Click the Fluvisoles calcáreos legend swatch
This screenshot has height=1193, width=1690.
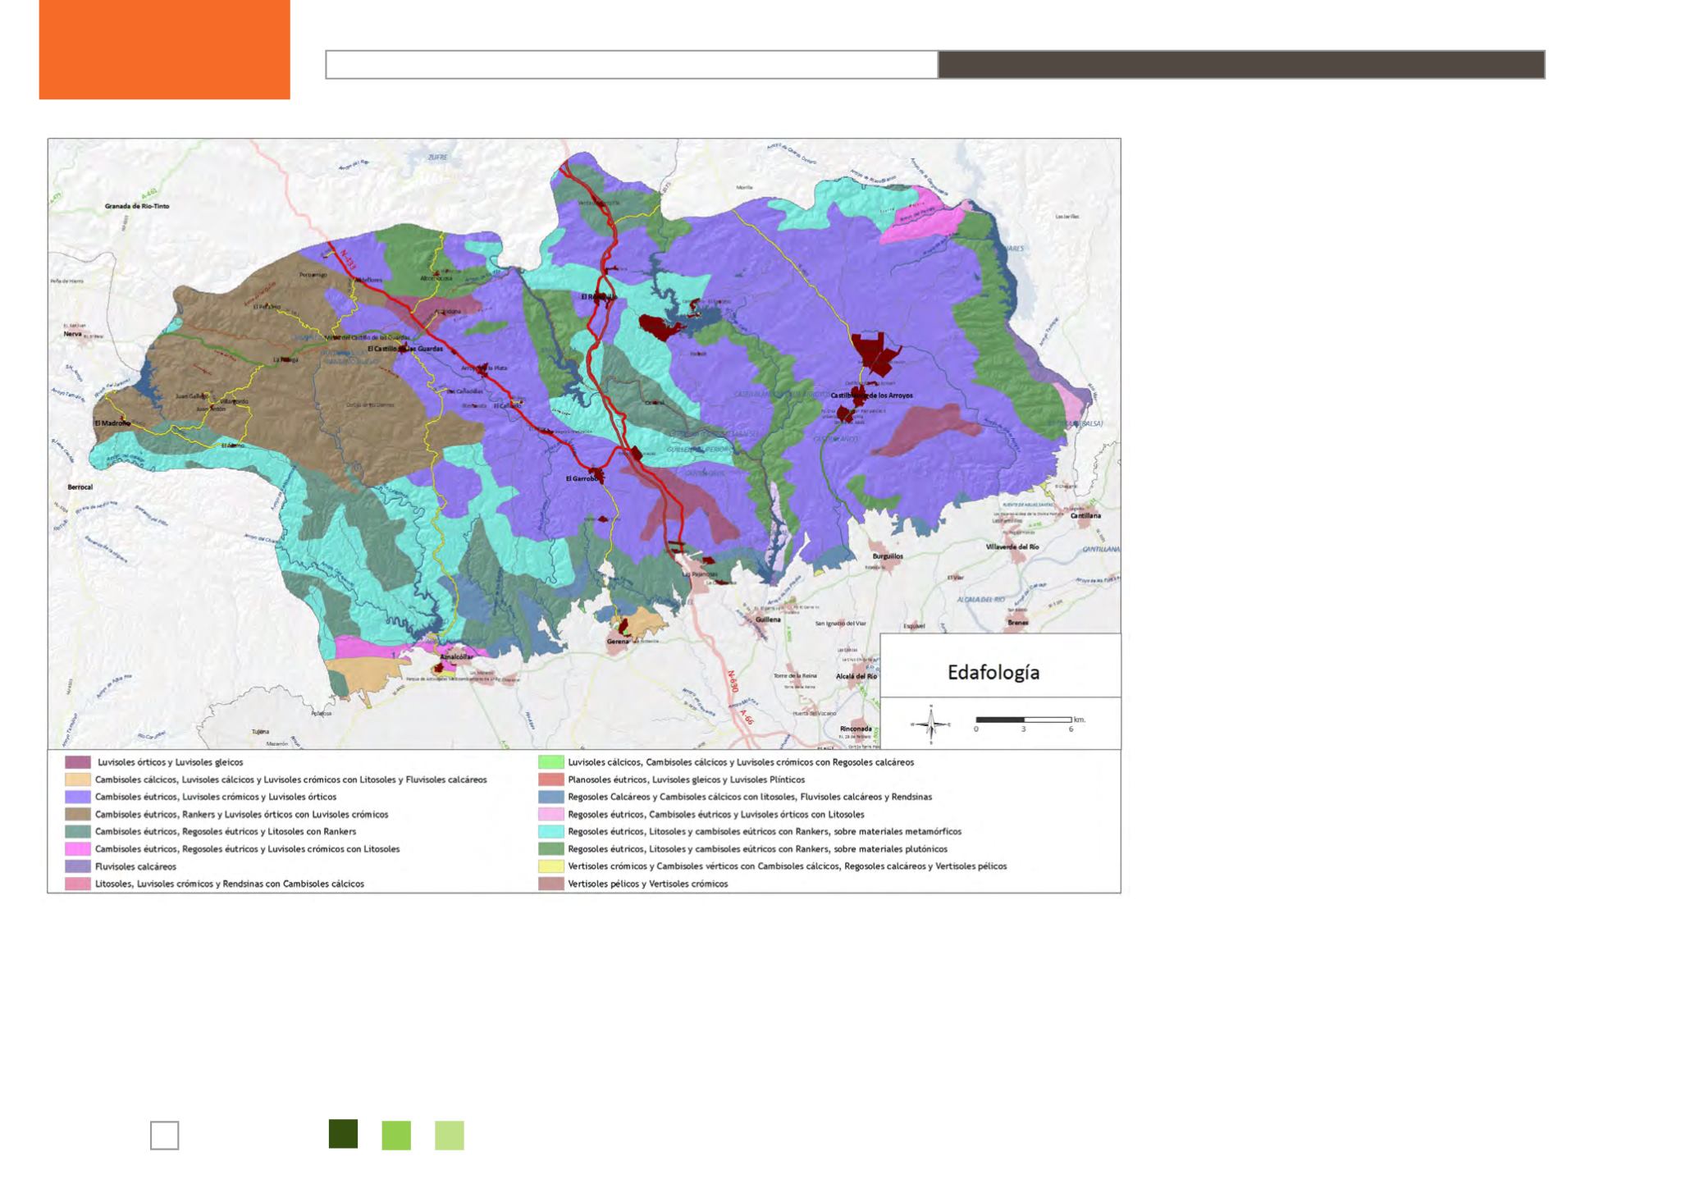pos(78,866)
